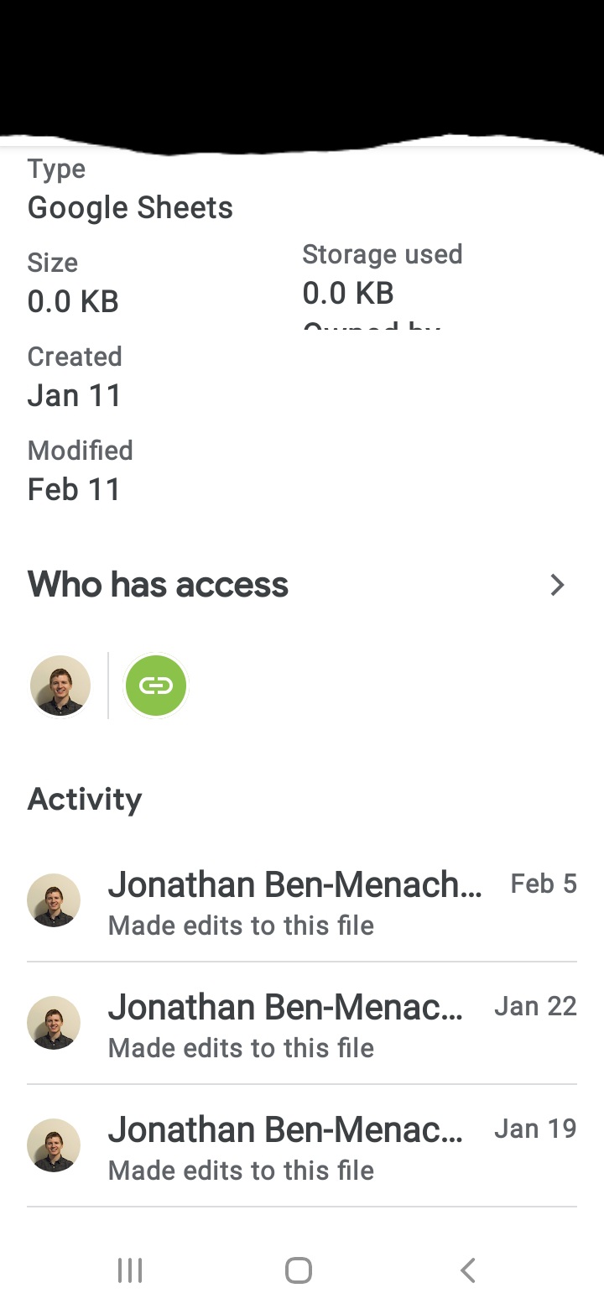The width and height of the screenshot is (604, 1309).
Task: Tap the Storage used value
Action: click(x=347, y=293)
